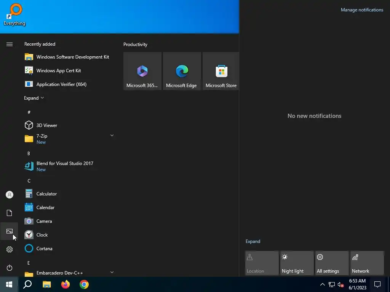This screenshot has width=390, height=292.
Task: Expand the Recently added list
Action: tap(34, 98)
